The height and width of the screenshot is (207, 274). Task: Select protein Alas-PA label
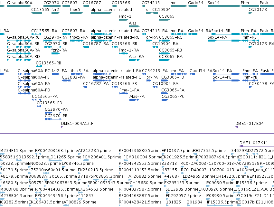click(x=137, y=97)
